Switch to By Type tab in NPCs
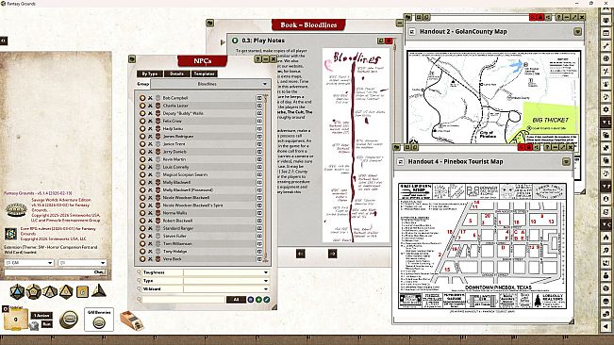Viewport: 614px width, 345px height. click(x=150, y=74)
